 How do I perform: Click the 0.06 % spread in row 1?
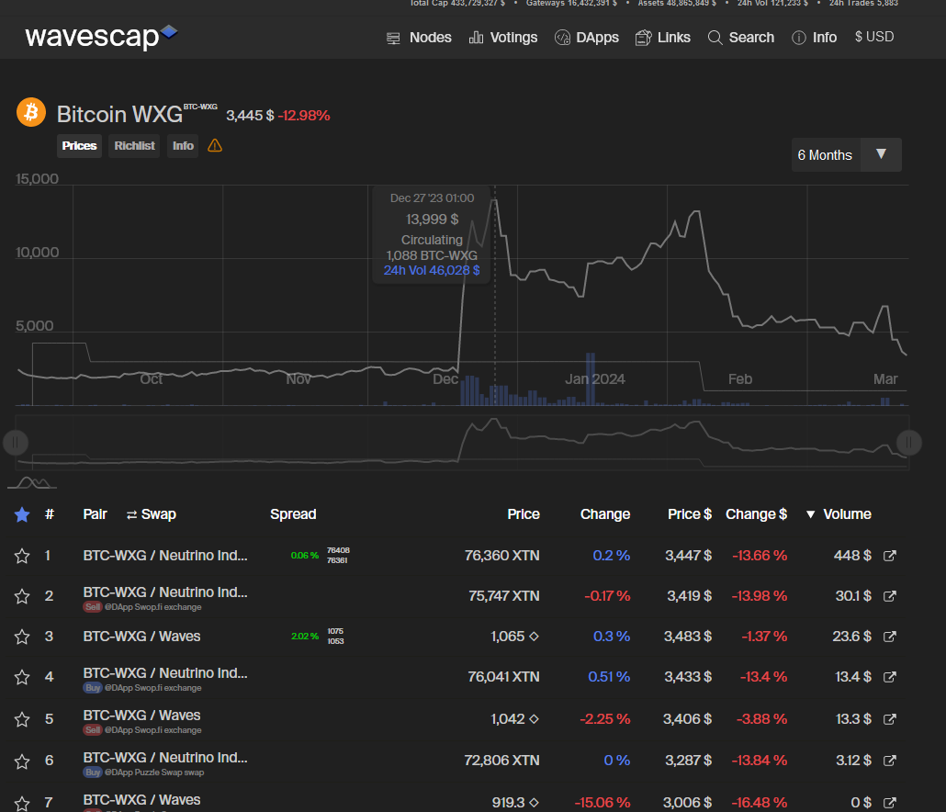[305, 556]
